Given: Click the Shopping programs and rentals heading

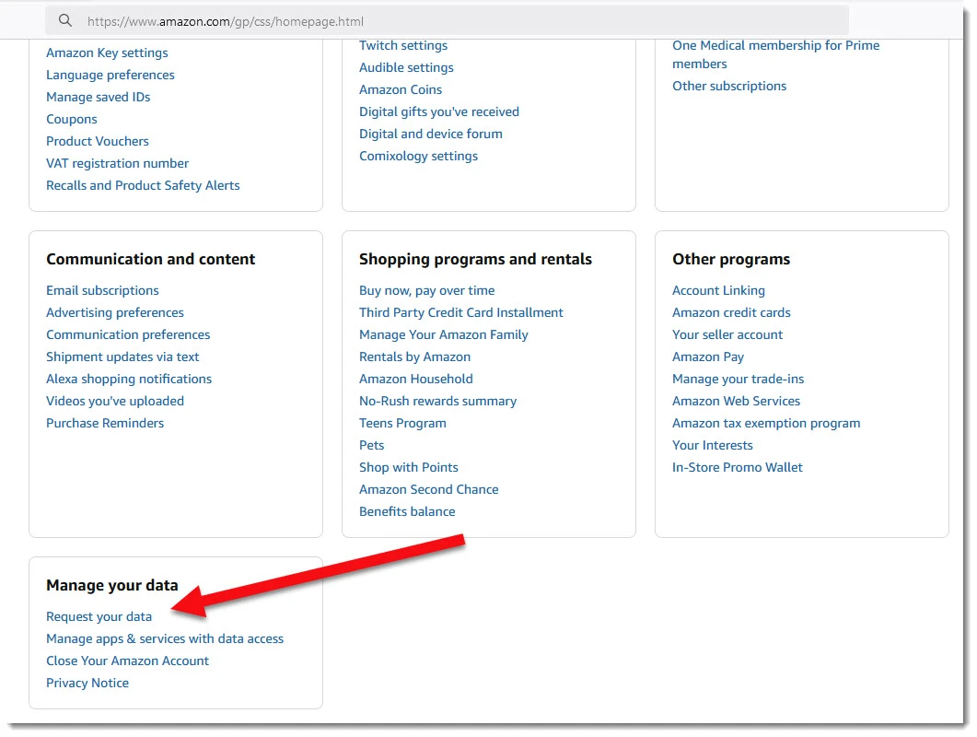Looking at the screenshot, I should (x=475, y=260).
